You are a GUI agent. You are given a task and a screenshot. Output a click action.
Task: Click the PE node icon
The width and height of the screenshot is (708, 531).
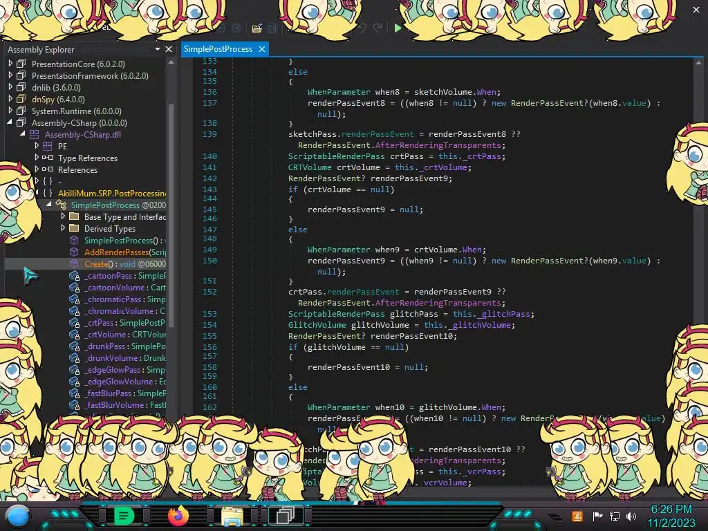[x=48, y=146]
